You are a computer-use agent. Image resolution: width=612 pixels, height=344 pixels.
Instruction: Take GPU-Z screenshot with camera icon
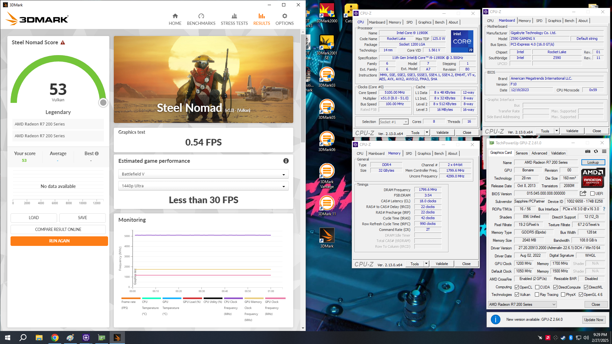click(x=588, y=152)
